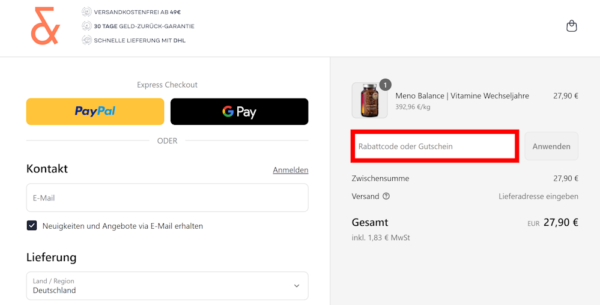
Task: Click the Kontakt section heading
Action: (x=47, y=169)
